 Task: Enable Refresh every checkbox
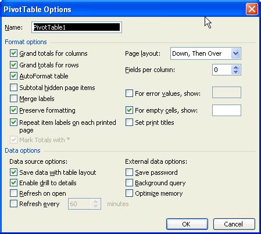tap(13, 204)
